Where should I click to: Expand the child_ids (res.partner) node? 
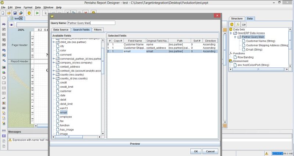pyautogui.click(x=54, y=42)
